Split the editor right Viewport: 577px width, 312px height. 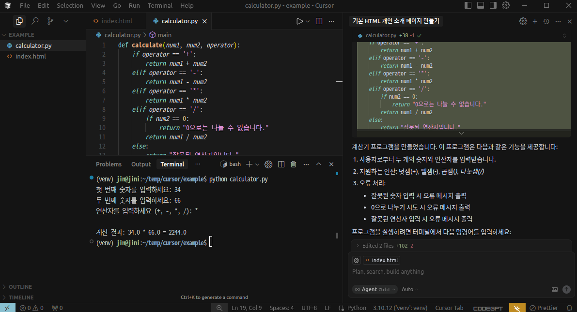coord(319,21)
